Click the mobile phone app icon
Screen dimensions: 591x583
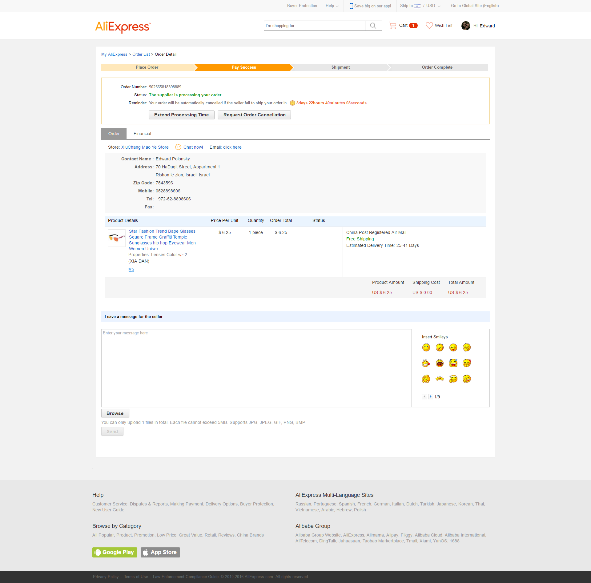[351, 6]
